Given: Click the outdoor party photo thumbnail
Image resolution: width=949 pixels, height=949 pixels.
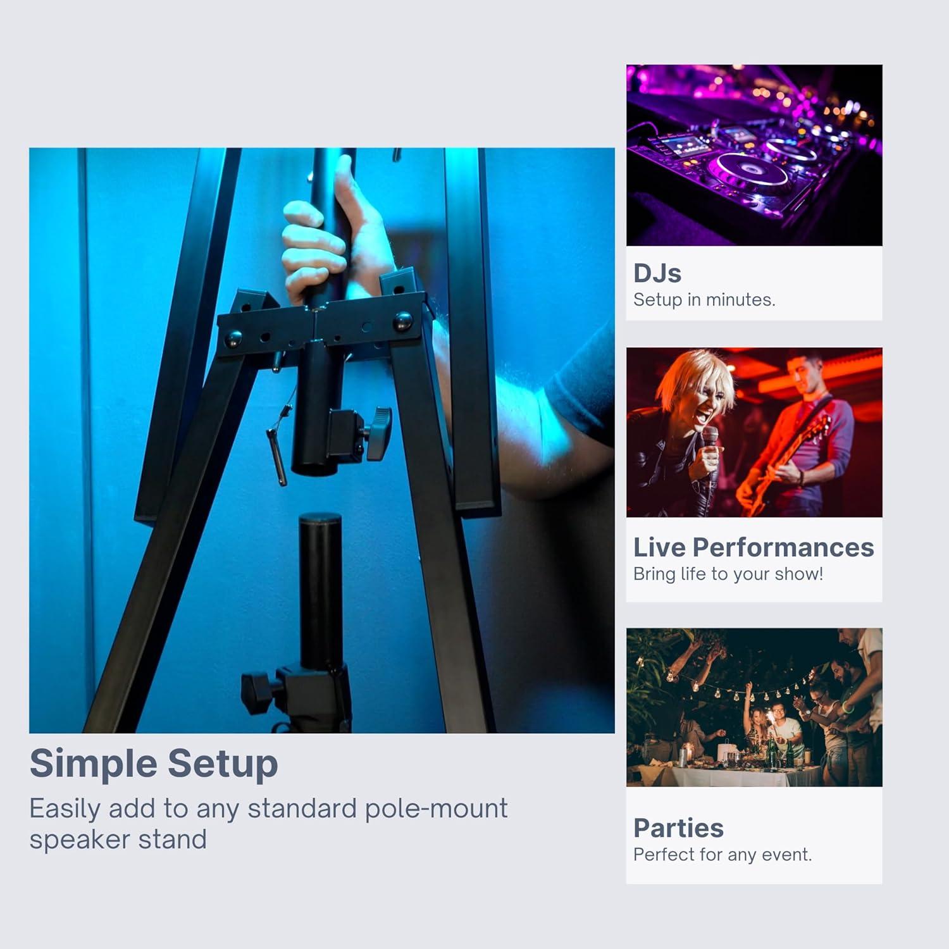Looking at the screenshot, I should pos(754,707).
